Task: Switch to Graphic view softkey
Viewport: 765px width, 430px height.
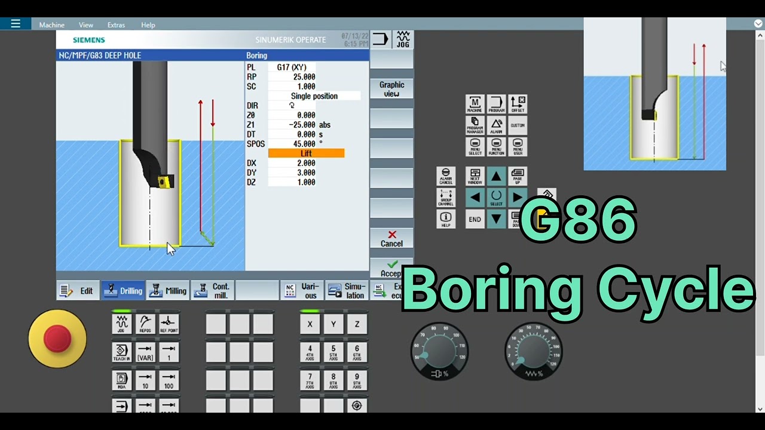Action: click(391, 89)
